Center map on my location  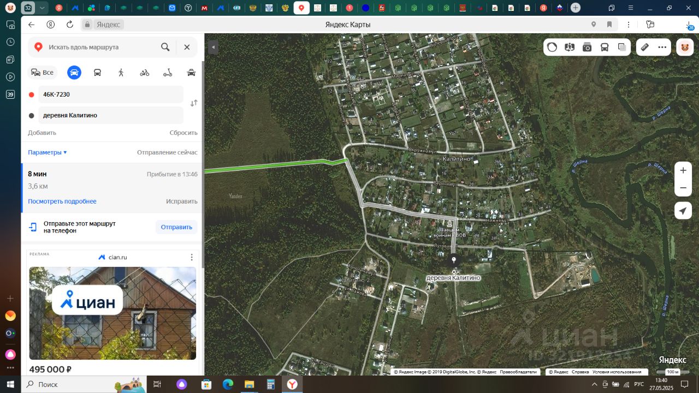coord(683,211)
